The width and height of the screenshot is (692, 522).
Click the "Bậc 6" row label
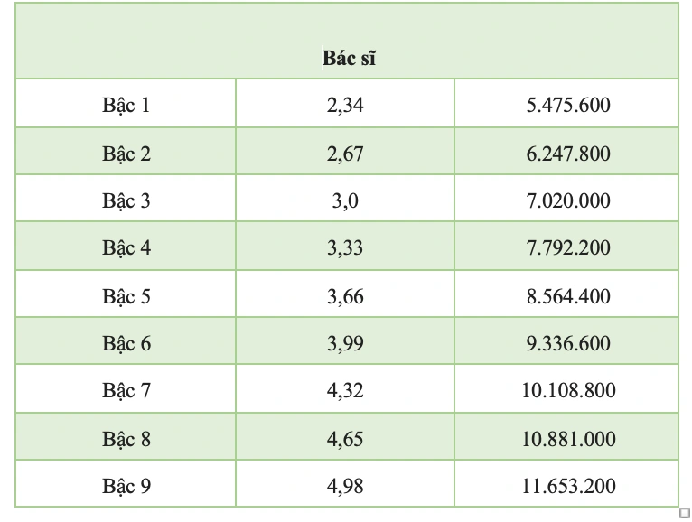pos(126,343)
